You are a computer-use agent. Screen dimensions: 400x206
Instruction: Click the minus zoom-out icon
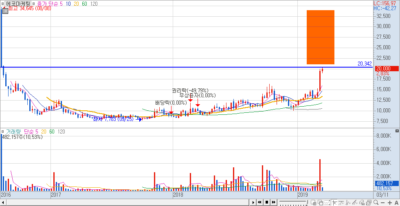tap(382, 203)
